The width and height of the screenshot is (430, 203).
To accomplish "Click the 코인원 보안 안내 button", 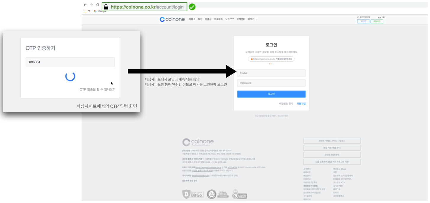I will pyautogui.click(x=332, y=155).
